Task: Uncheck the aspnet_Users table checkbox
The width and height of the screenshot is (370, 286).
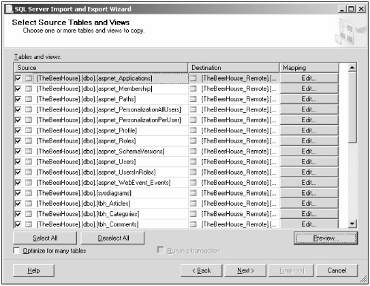Action: [x=18, y=162]
